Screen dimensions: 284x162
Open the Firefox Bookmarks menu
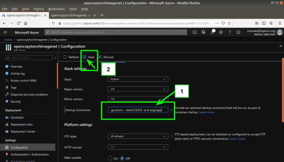tap(56, 9)
